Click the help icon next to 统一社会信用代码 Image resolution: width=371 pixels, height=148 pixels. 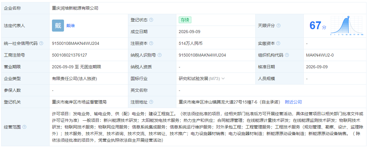point(41,43)
